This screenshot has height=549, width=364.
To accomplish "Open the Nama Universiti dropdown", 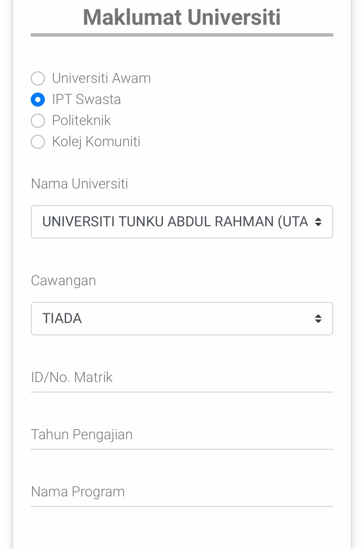I will (182, 222).
